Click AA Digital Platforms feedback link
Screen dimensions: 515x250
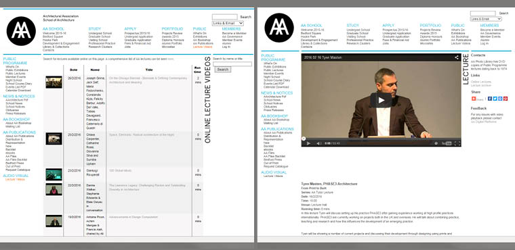(x=483, y=122)
